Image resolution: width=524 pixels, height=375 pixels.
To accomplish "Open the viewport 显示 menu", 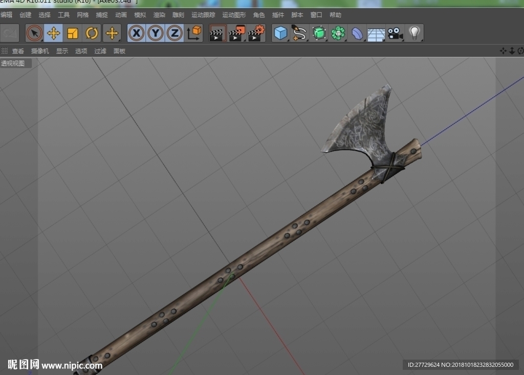I will coord(62,51).
